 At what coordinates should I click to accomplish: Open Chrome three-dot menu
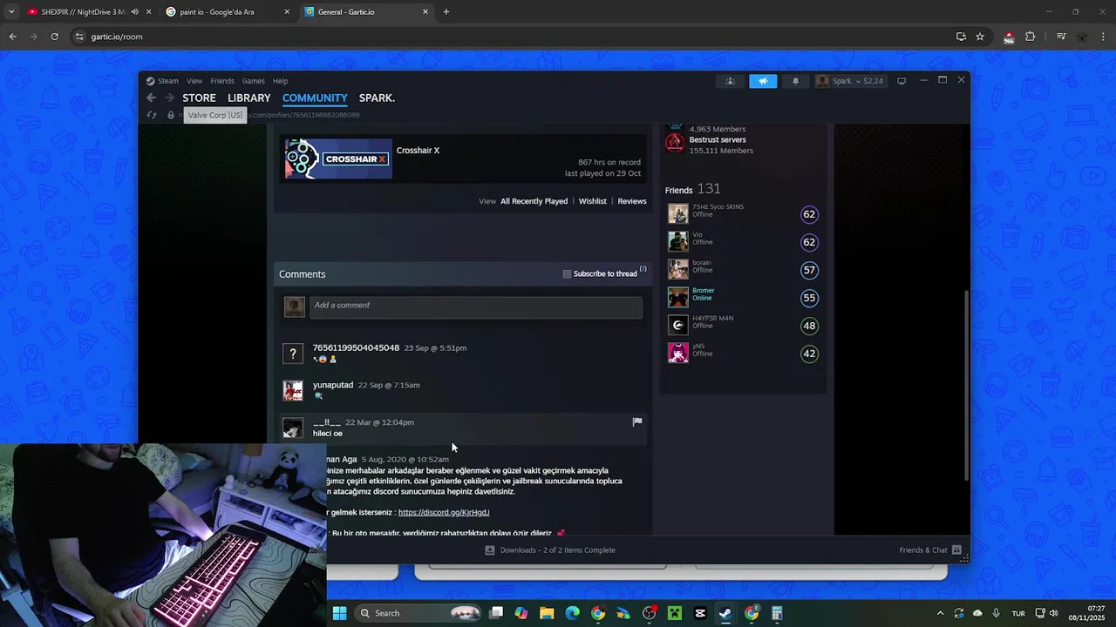tap(1104, 37)
